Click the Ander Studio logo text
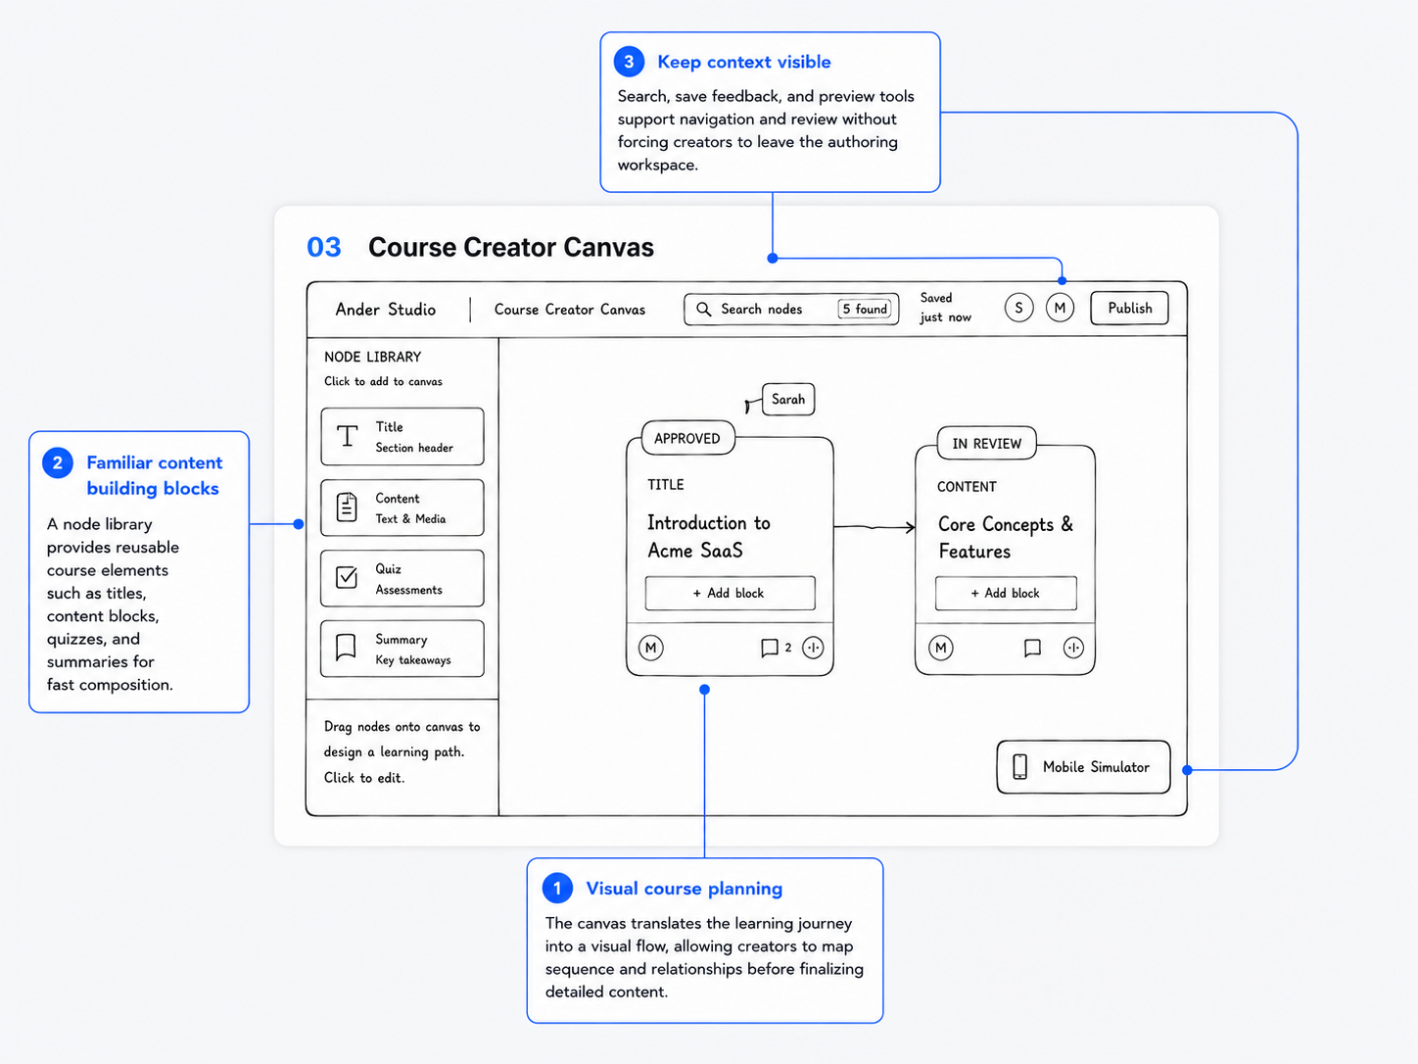 coord(386,310)
